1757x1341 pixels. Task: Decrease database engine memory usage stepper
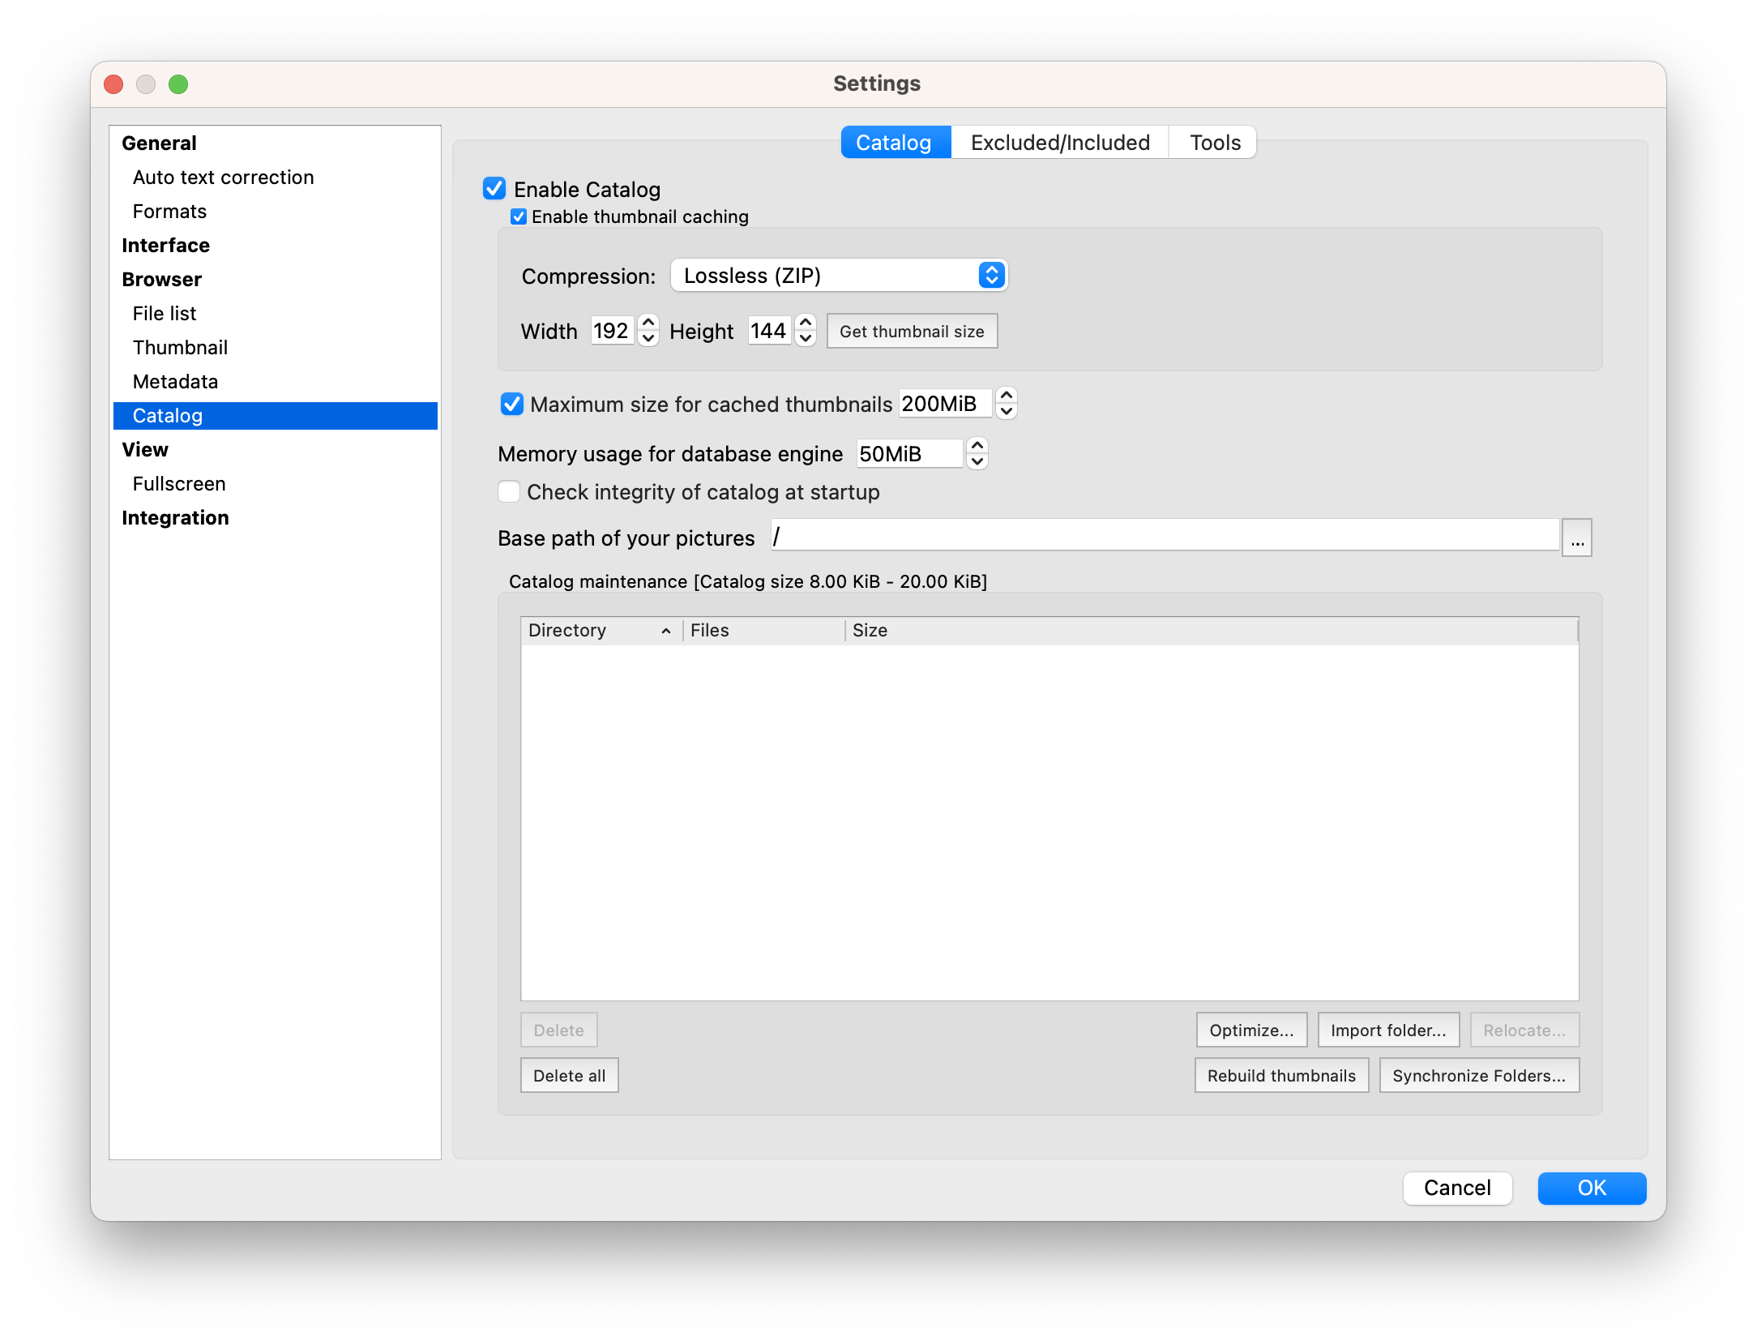coord(977,461)
